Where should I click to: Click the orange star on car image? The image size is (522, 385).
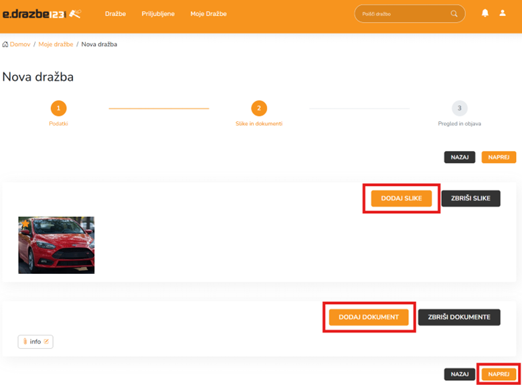click(25, 224)
